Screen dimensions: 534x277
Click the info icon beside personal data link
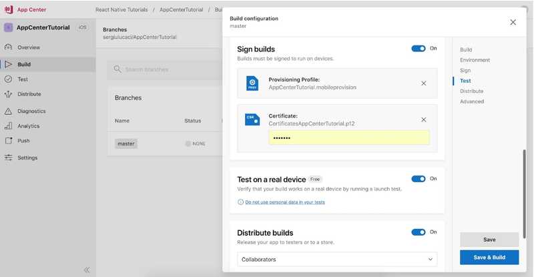240,202
